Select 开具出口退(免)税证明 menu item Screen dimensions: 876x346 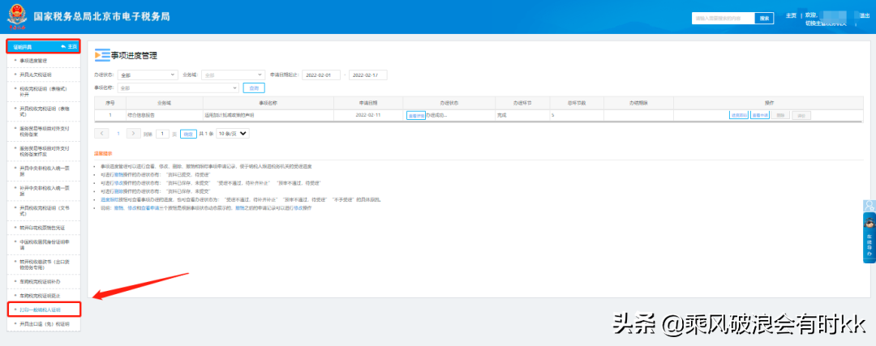(45, 323)
